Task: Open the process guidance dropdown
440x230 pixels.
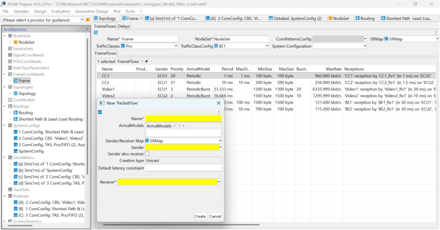Action: pos(81,20)
